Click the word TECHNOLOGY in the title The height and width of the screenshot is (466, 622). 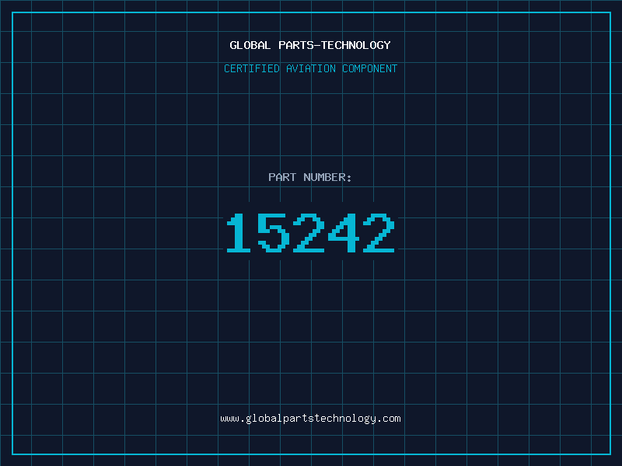pyautogui.click(x=356, y=45)
